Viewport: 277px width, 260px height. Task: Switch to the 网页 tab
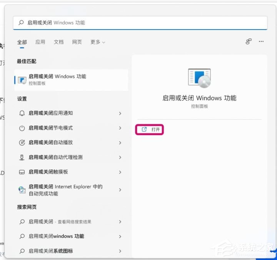coord(77,42)
